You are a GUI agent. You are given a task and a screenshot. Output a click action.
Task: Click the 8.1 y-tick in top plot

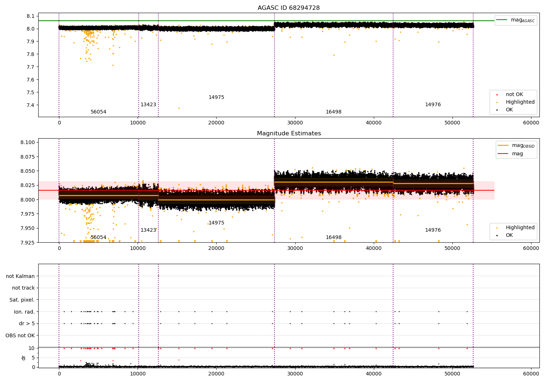(x=31, y=16)
